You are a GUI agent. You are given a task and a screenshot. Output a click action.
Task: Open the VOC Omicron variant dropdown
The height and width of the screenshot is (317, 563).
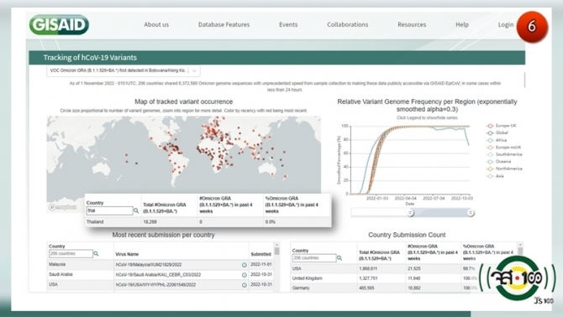pos(124,70)
